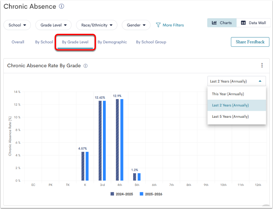Screen dimensions: 273x209
Task: Click info icon beside Chronic Absence Rate By Grade
Action: [86, 66]
